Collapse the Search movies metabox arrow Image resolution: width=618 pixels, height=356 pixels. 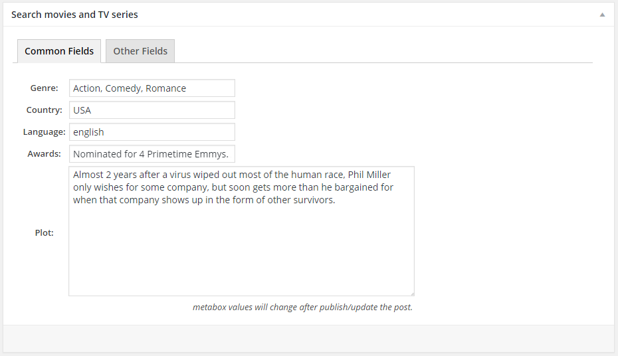click(602, 15)
